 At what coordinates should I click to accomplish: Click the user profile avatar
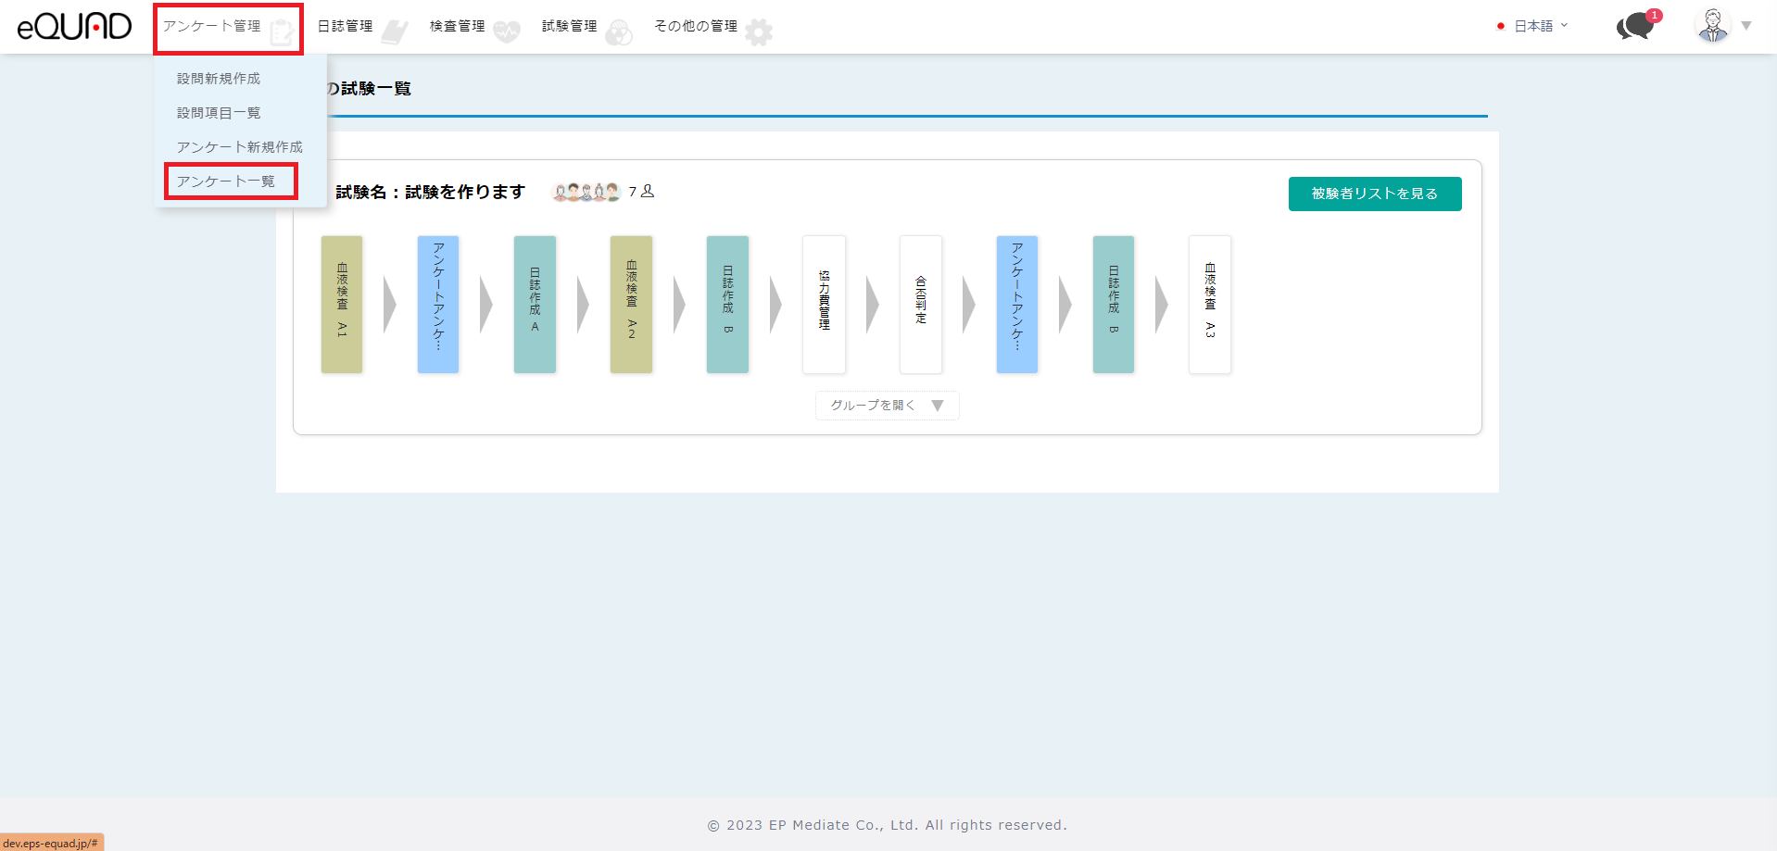tap(1712, 26)
